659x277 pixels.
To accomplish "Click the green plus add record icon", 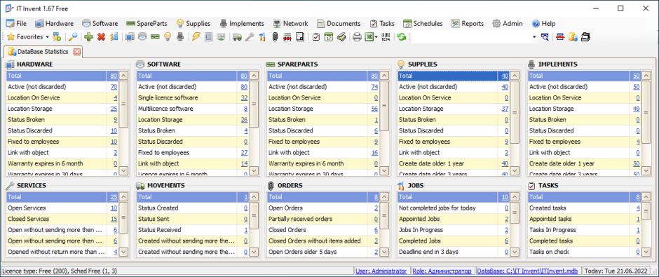I will [x=88, y=37].
